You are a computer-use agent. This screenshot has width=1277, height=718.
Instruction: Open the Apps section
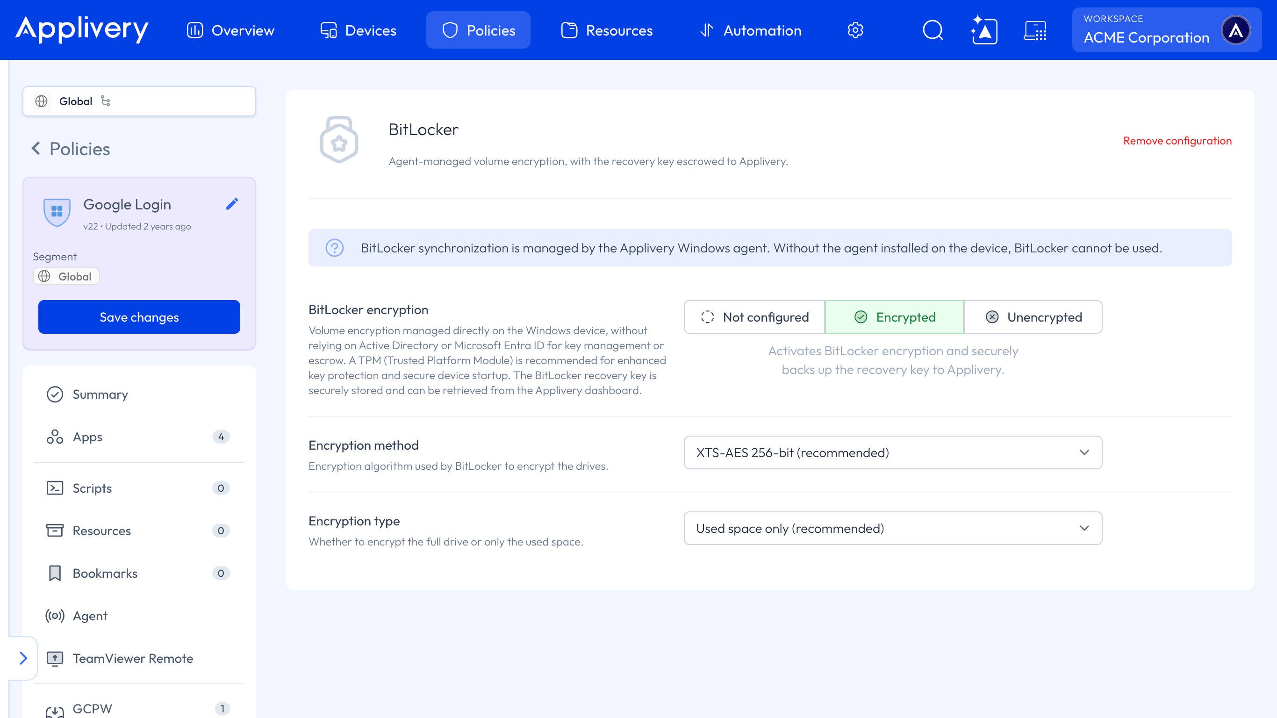point(139,437)
